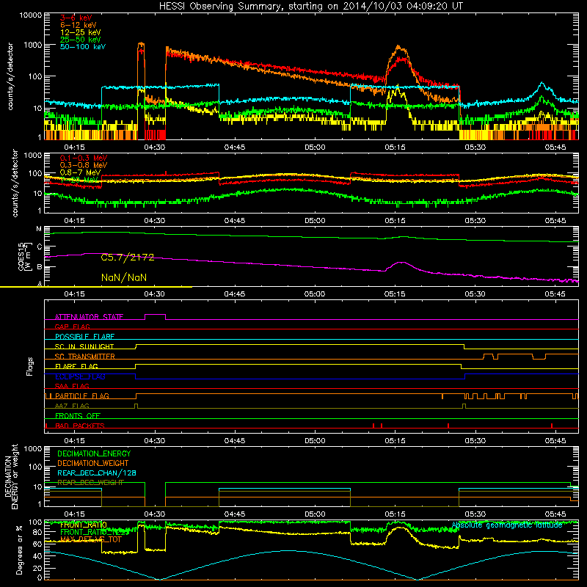This screenshot has height=587, width=587.
Task: Click the GOES15 axis label
Action: pyautogui.click(x=23, y=256)
